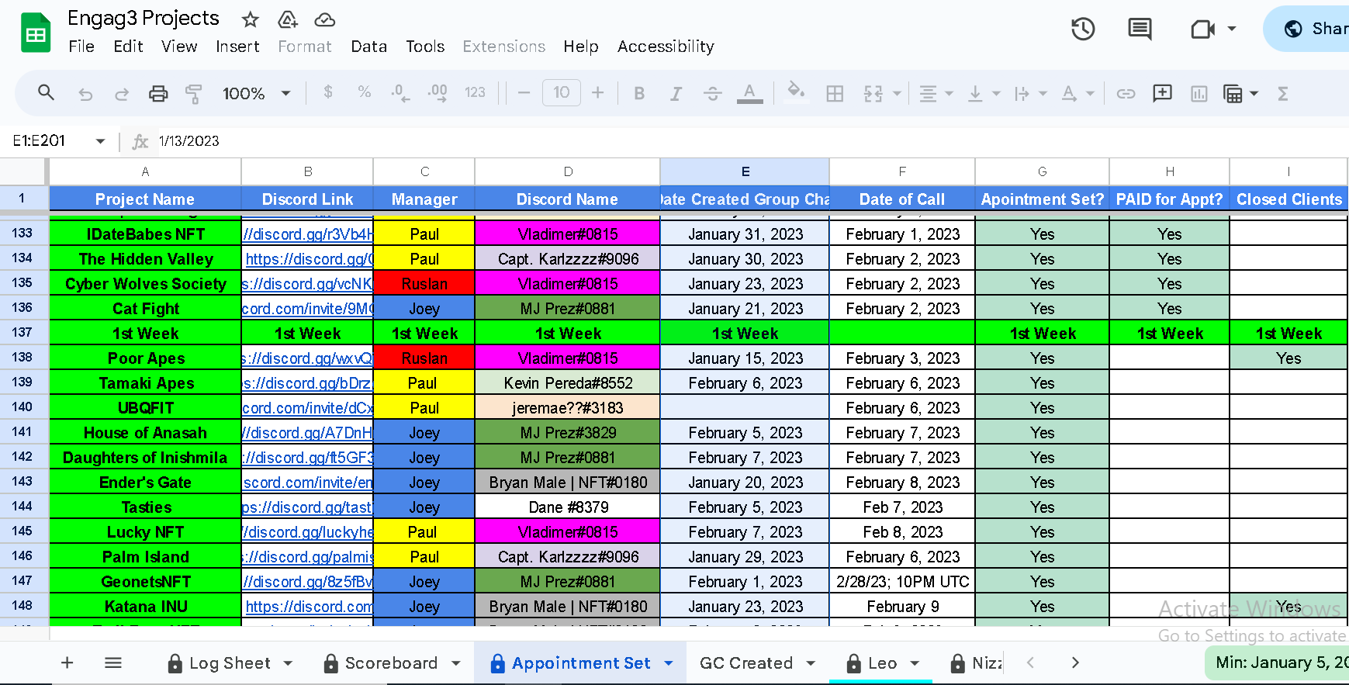Print the spreadsheet
This screenshot has height=685, width=1349.
click(x=158, y=94)
